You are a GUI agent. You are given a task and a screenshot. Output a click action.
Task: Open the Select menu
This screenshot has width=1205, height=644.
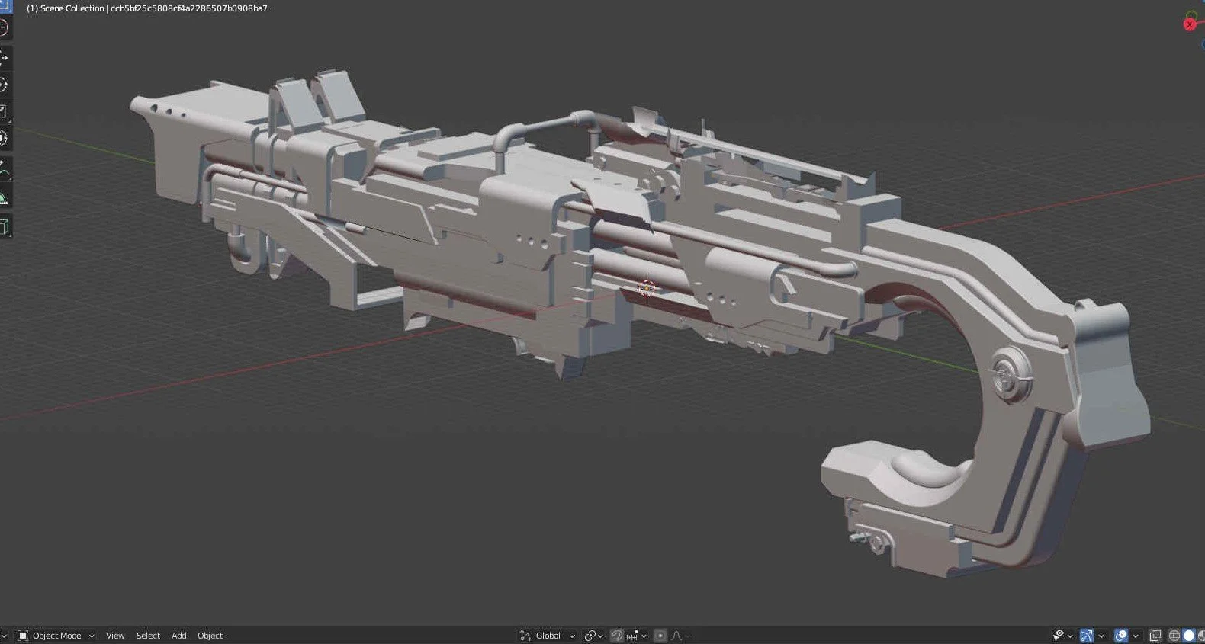tap(148, 636)
